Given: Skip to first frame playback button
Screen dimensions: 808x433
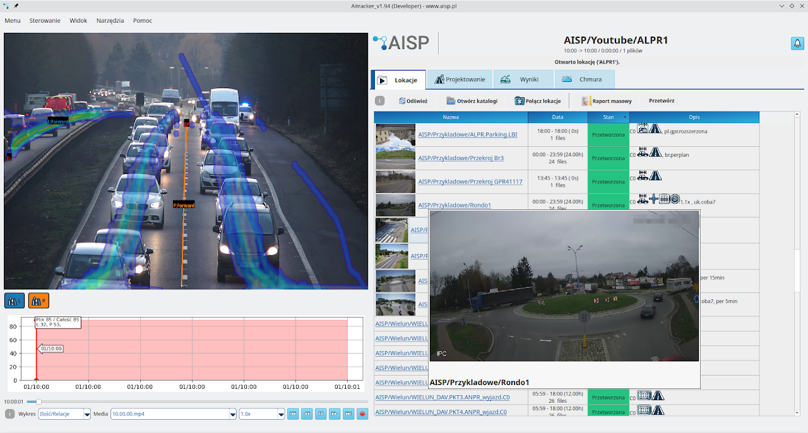Looking at the screenshot, I should (293, 414).
